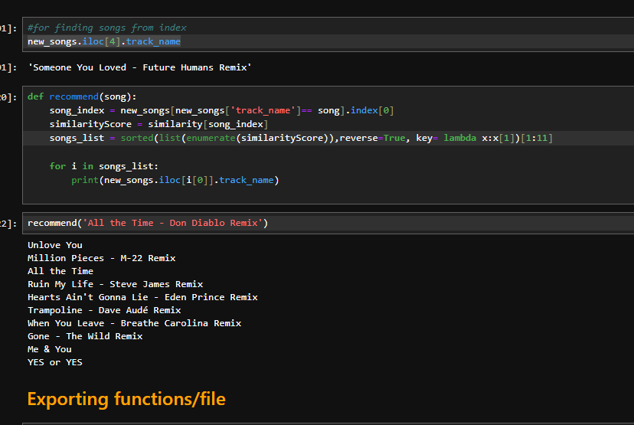Select output line 'Unlove You'

coord(55,245)
